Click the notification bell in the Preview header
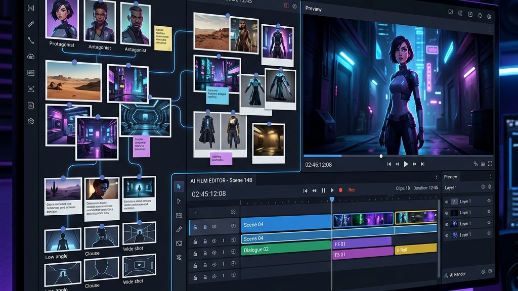Image resolution: width=518 pixels, height=291 pixels. pos(480,15)
